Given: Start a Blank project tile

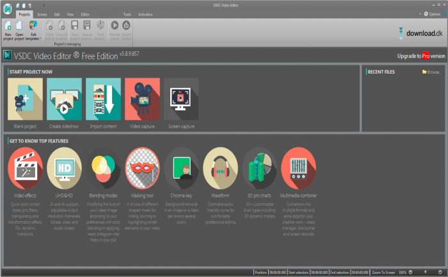Looking at the screenshot, I should (25, 99).
